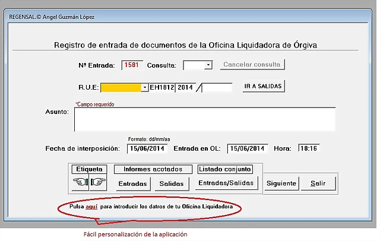Open the Consulta dropdown

[x=208, y=65]
